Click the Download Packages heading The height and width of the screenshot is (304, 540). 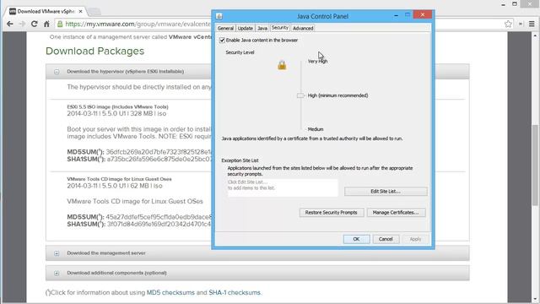[x=94, y=51]
